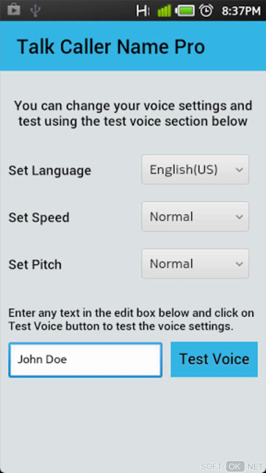Viewport: 266px width, 473px height.
Task: Tap the green signal strength bars
Action: point(164,11)
